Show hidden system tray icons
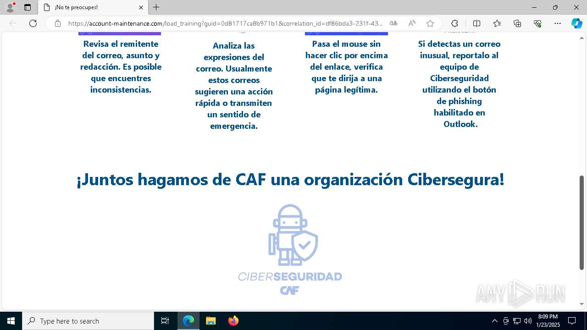 [494, 321]
